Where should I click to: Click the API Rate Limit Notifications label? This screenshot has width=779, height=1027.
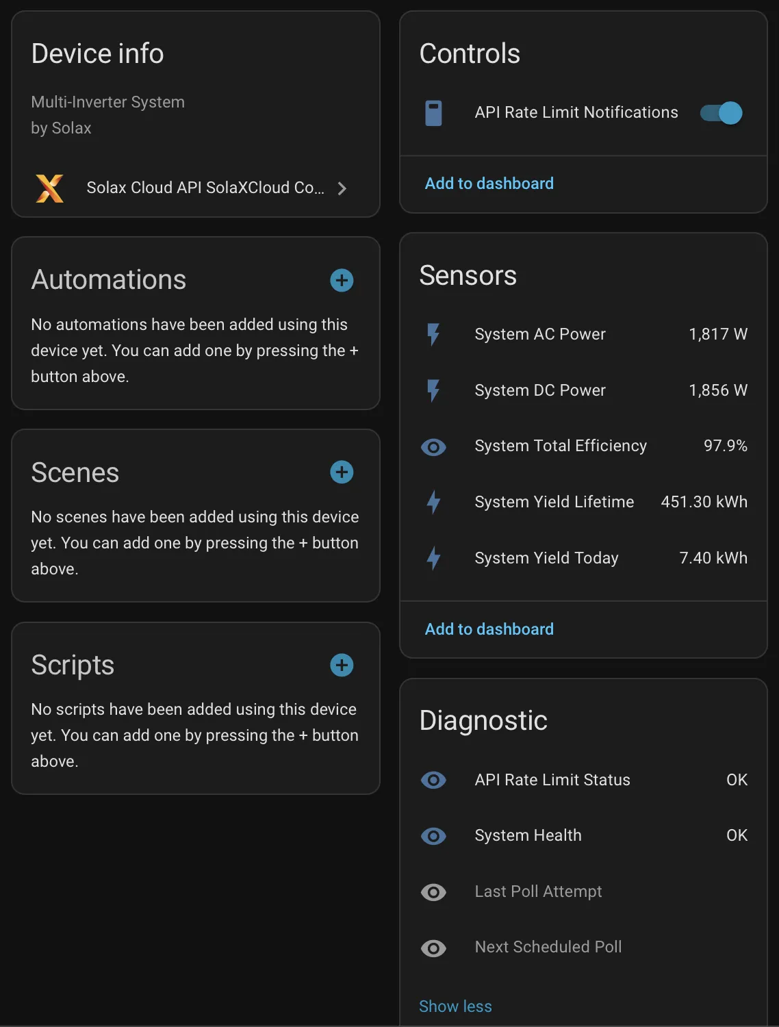576,113
